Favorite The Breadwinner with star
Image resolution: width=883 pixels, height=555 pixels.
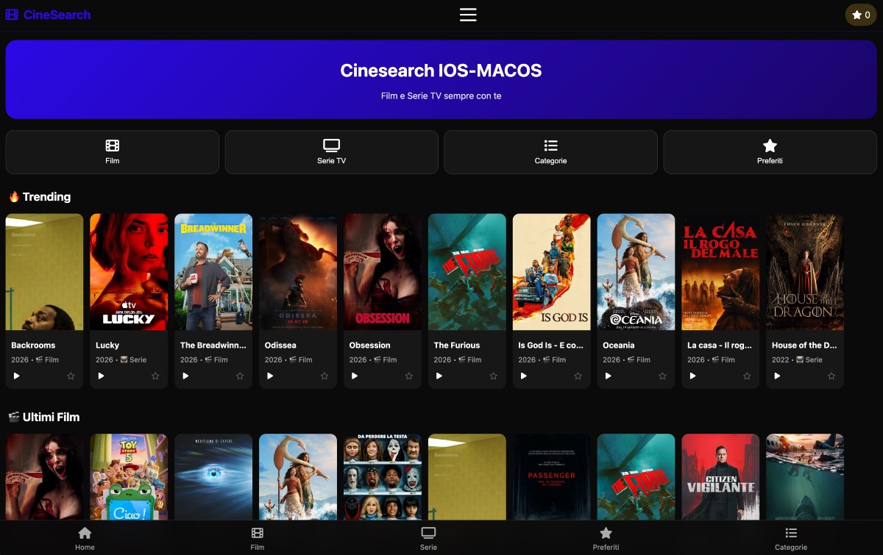click(240, 376)
